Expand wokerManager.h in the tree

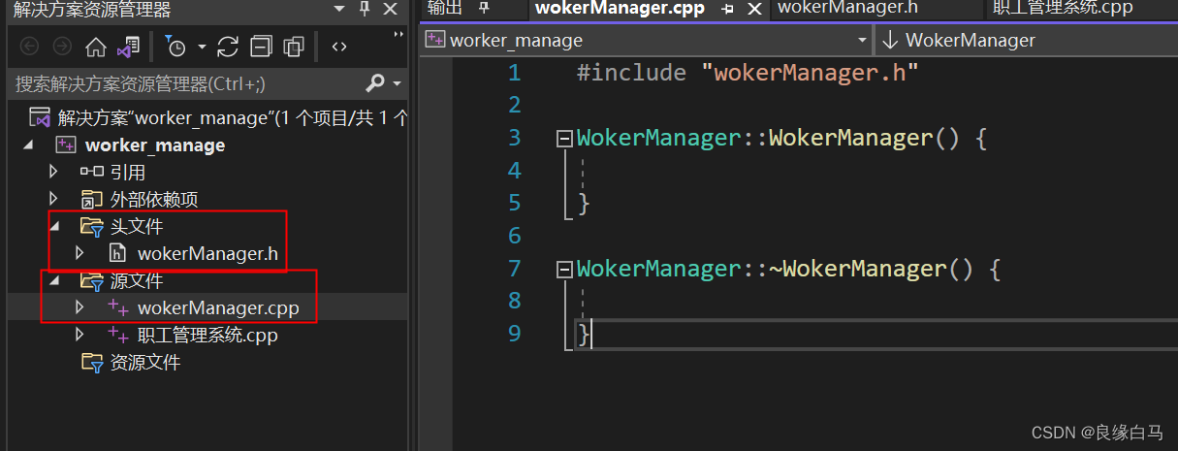point(80,254)
